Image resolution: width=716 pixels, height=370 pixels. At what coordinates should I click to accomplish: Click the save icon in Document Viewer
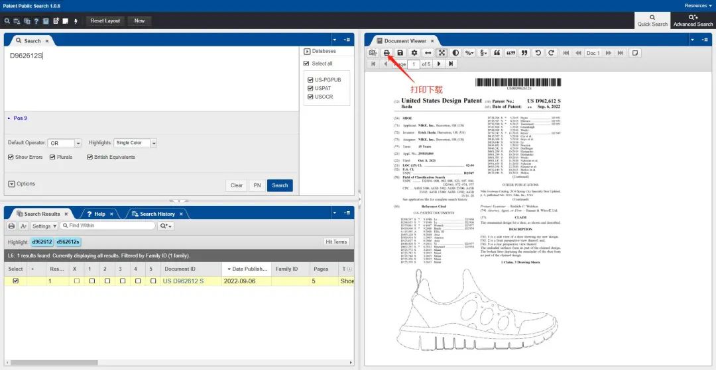(400, 53)
